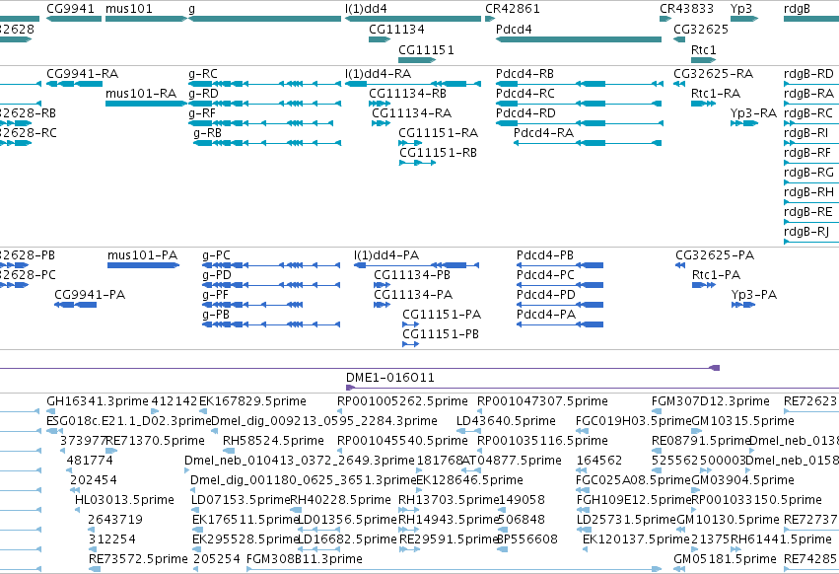Click transcript g-RB label
The height and width of the screenshot is (574, 839).
coord(207,133)
